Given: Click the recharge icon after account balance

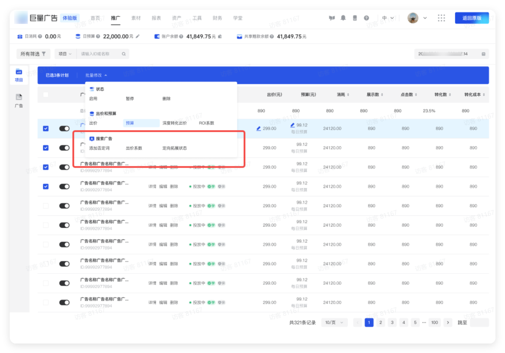Looking at the screenshot, I should [220, 36].
